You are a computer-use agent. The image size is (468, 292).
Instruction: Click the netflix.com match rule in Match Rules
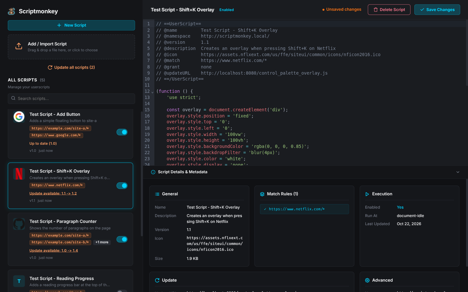[304, 209]
